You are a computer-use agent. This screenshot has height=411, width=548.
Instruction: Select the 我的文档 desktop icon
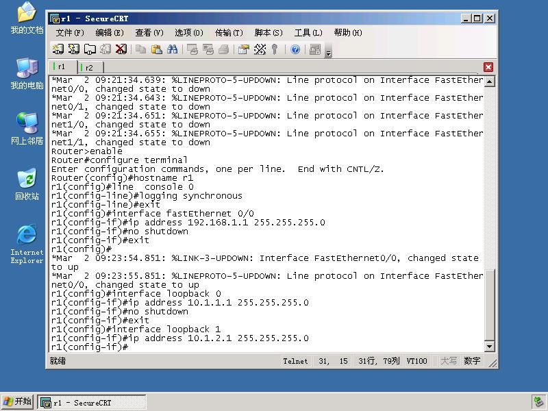click(27, 18)
